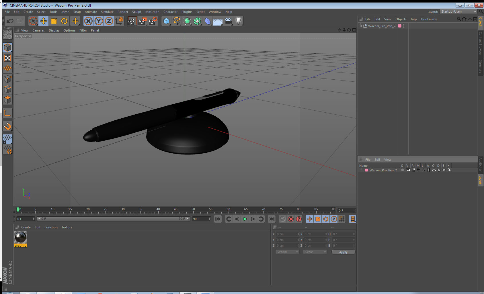Add a Floor environment object
The height and width of the screenshot is (294, 484).
pyautogui.click(x=218, y=21)
